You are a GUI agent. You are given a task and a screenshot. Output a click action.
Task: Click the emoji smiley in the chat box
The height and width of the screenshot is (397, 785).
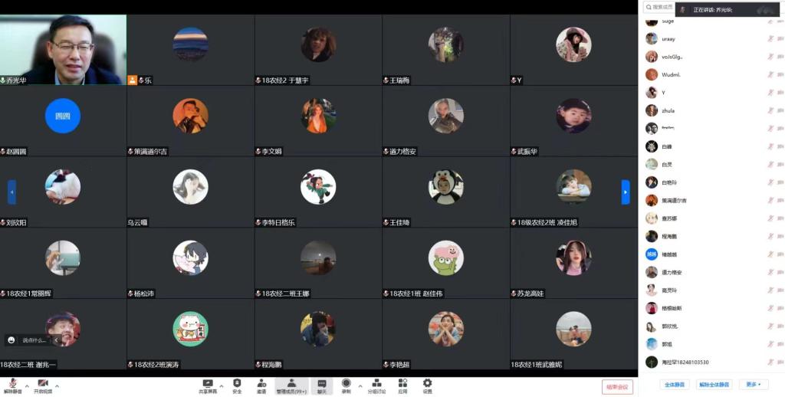pos(11,340)
